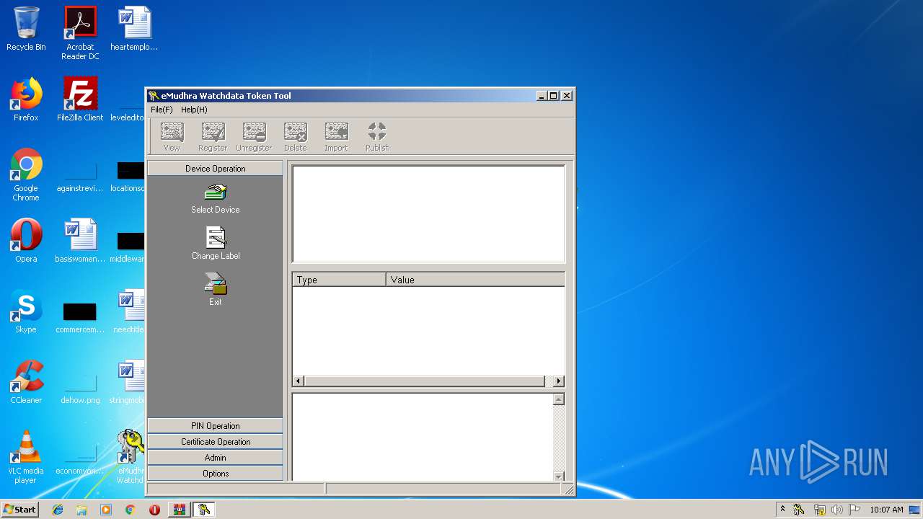Open the Windows Start menu
Screen dimensions: 923x519
click(19, 509)
